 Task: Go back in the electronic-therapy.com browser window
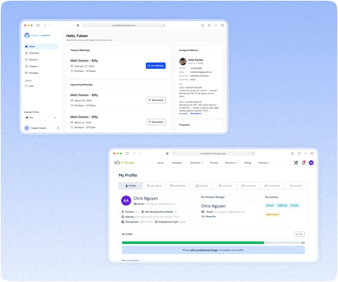[x=134, y=154]
